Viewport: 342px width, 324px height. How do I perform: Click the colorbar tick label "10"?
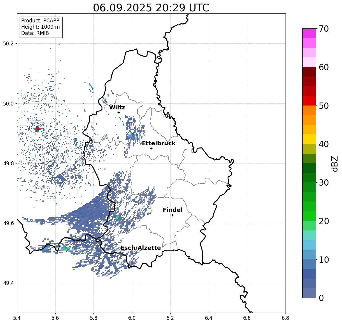pos(324,259)
